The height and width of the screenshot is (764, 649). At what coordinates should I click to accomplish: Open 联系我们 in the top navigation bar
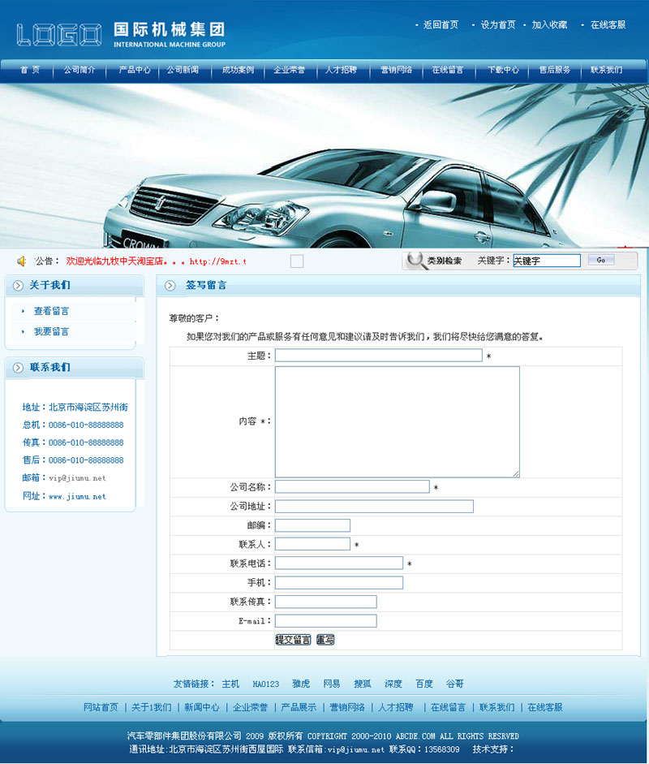coord(606,70)
